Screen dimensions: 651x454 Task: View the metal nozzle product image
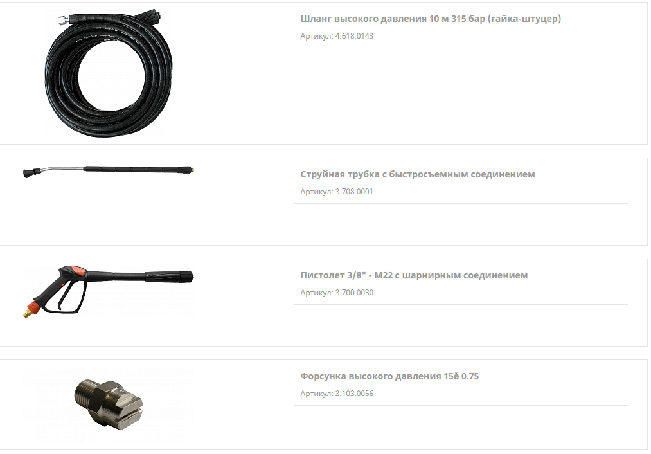click(109, 404)
